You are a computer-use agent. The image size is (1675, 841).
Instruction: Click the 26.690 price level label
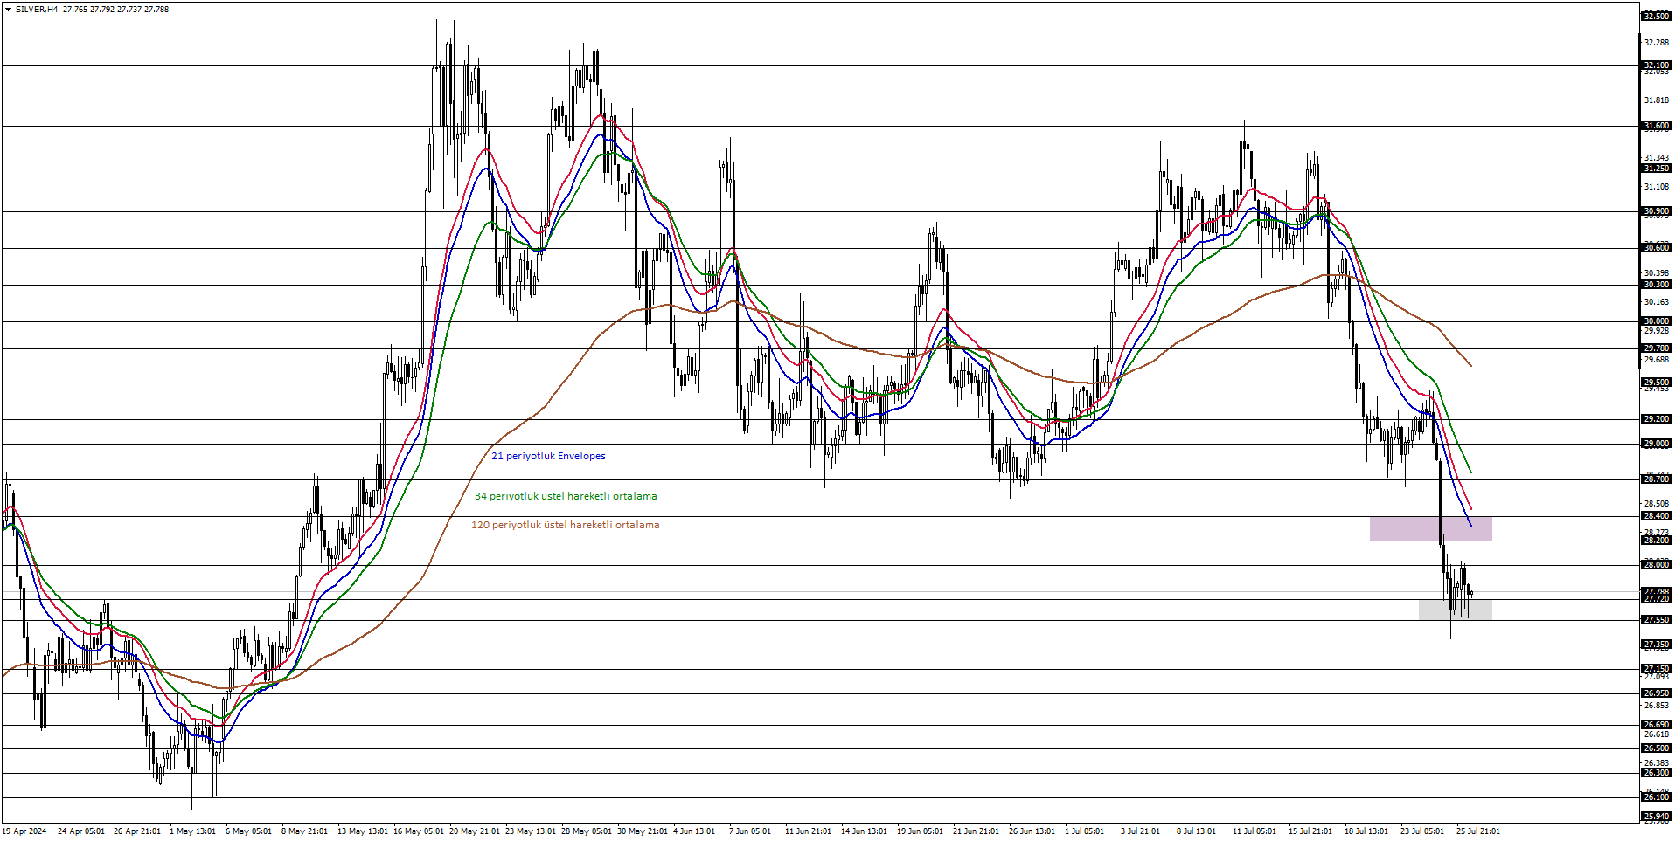coord(1657,725)
